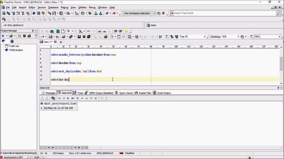
Task: Click the new document icon in Project Manager
Action: click(x=20, y=36)
